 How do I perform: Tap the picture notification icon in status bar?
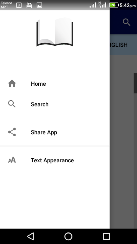[39, 5]
